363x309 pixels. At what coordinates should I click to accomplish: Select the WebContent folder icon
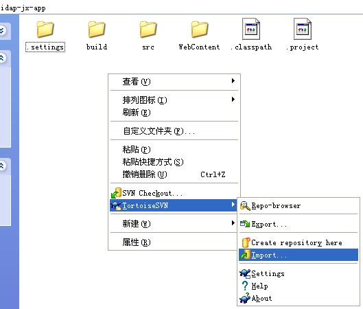(x=200, y=30)
